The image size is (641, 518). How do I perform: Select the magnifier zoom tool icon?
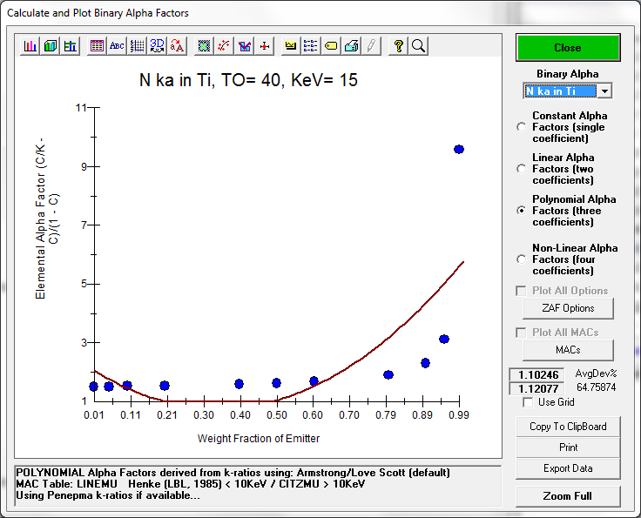click(418, 46)
